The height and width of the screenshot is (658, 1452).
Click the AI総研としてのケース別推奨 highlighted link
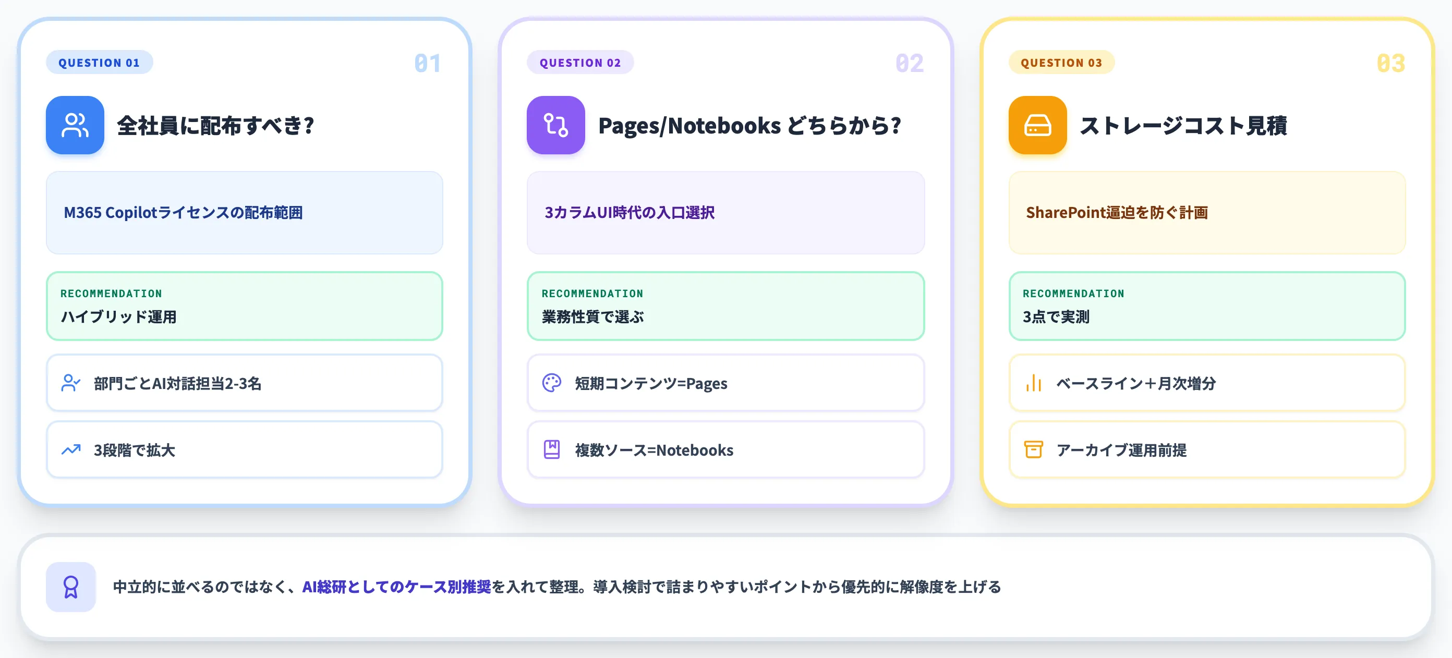tap(397, 587)
